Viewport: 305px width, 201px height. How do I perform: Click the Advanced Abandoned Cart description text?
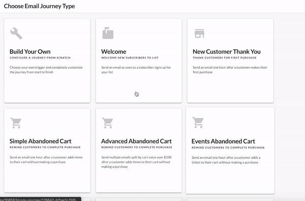[136, 162]
